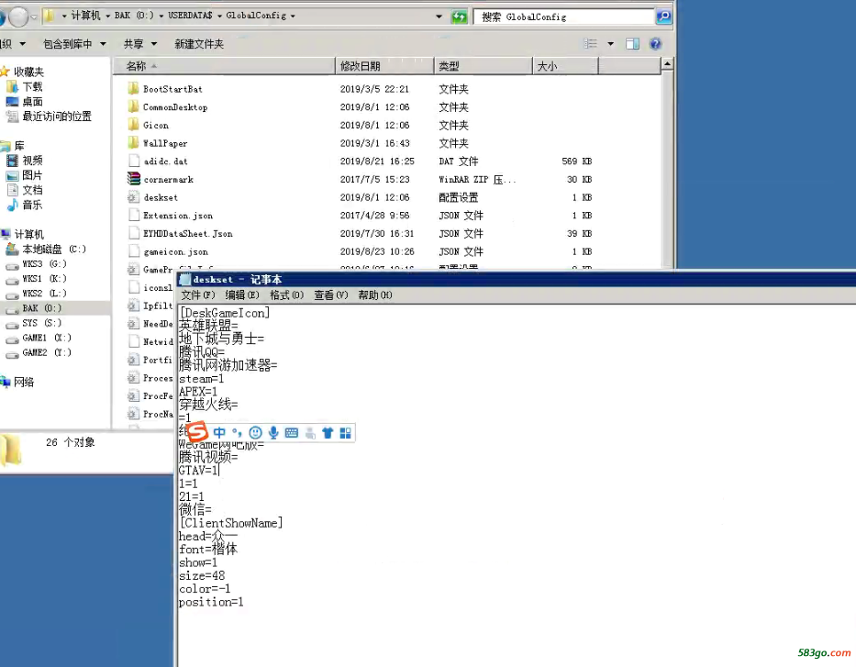Open 网络 in the navigation pane

point(24,382)
